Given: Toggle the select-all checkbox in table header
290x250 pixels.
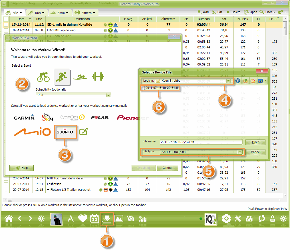Looking at the screenshot, I should (6, 19).
